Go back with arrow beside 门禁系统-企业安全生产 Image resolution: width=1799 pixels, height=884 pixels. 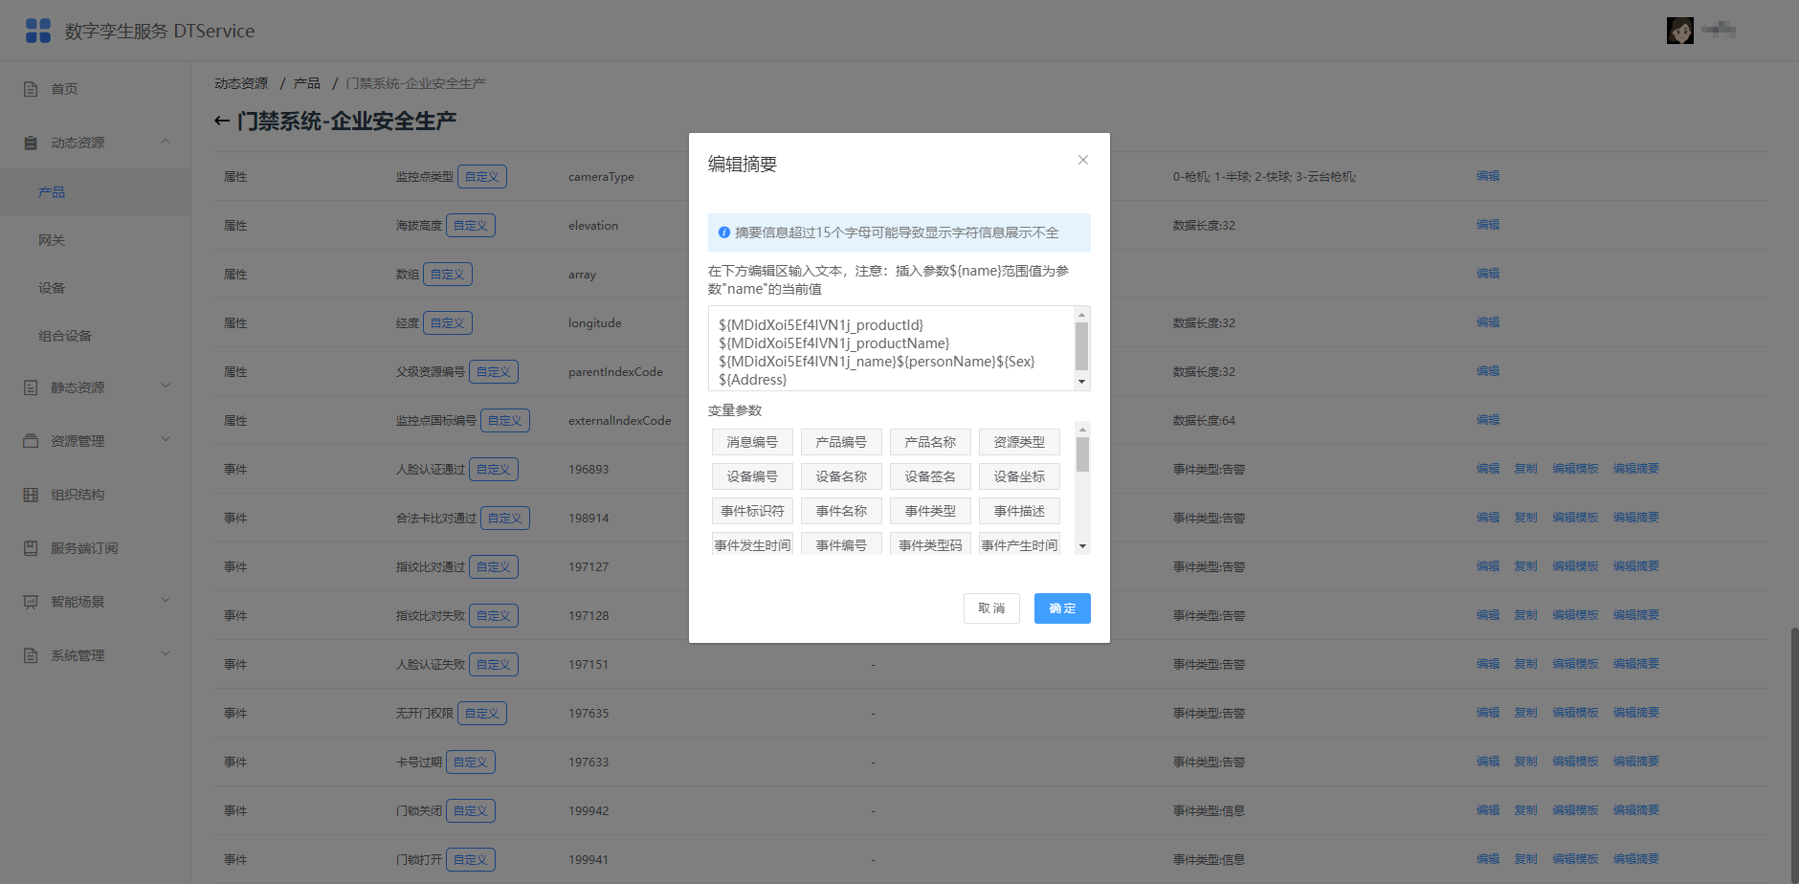coord(221,121)
